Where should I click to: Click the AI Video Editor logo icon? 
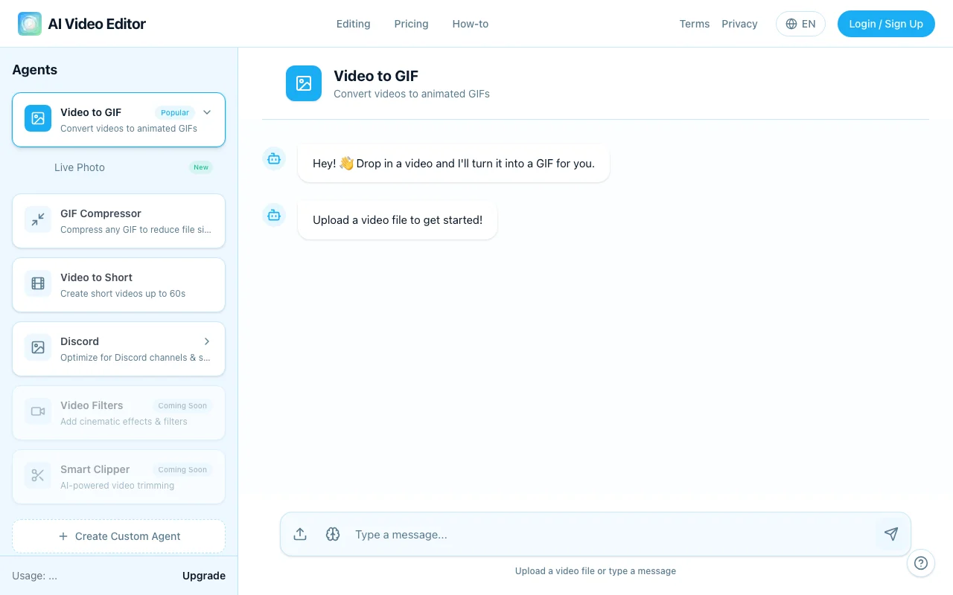click(30, 24)
